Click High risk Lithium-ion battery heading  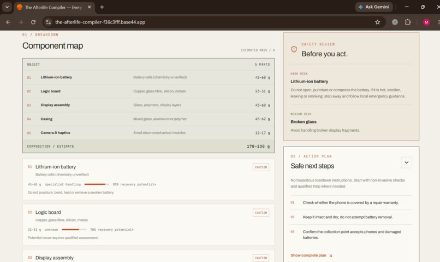tap(309, 81)
